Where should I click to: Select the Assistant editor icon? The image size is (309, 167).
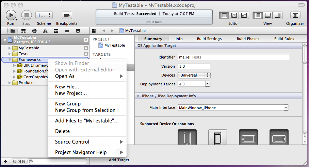(x=234, y=15)
